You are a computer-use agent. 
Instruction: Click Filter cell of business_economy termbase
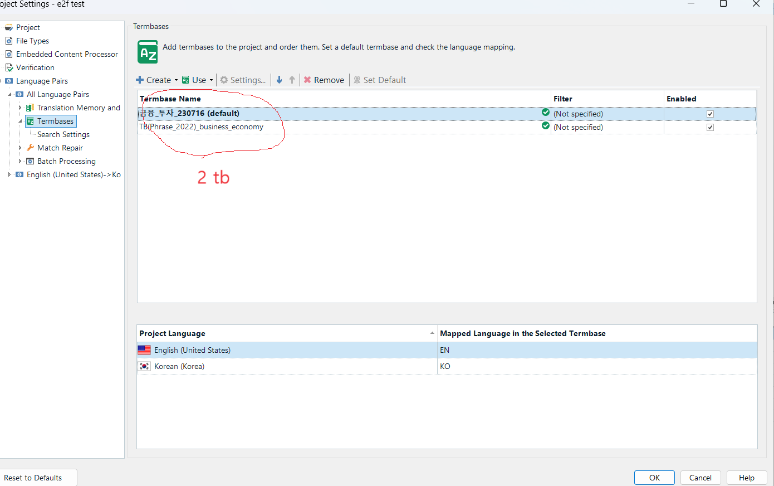point(608,127)
